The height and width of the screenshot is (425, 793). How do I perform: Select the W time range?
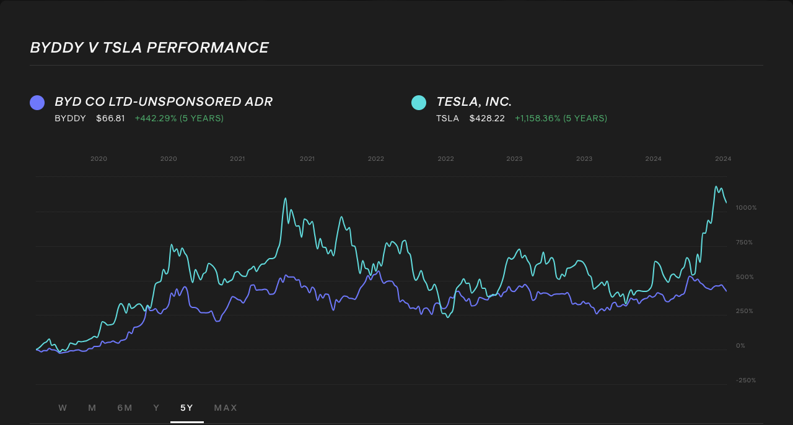(x=63, y=408)
